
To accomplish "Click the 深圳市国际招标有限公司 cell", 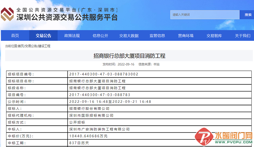I will (160, 115).
